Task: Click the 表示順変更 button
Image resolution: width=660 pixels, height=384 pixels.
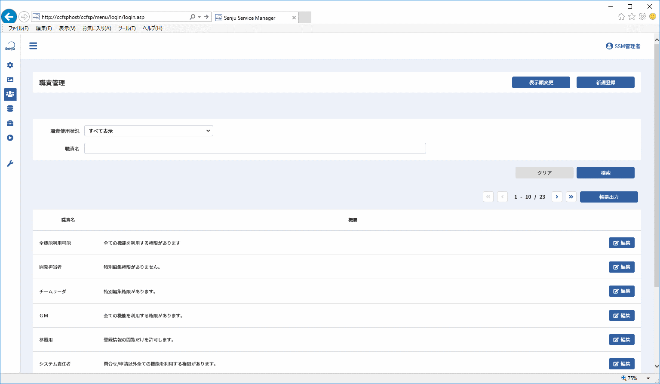Action: pos(541,83)
